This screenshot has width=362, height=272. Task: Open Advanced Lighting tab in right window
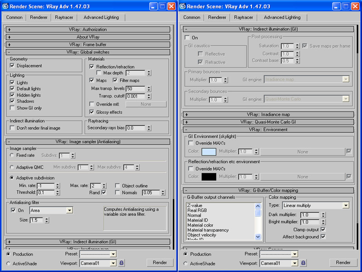click(282, 17)
